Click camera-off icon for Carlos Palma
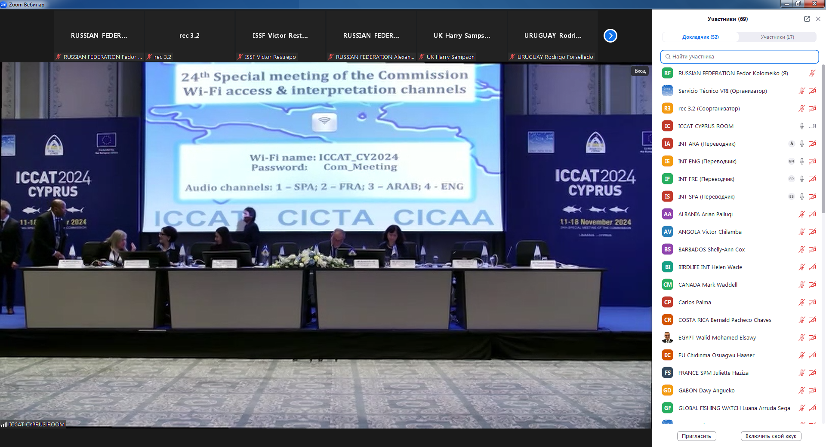 pos(812,302)
